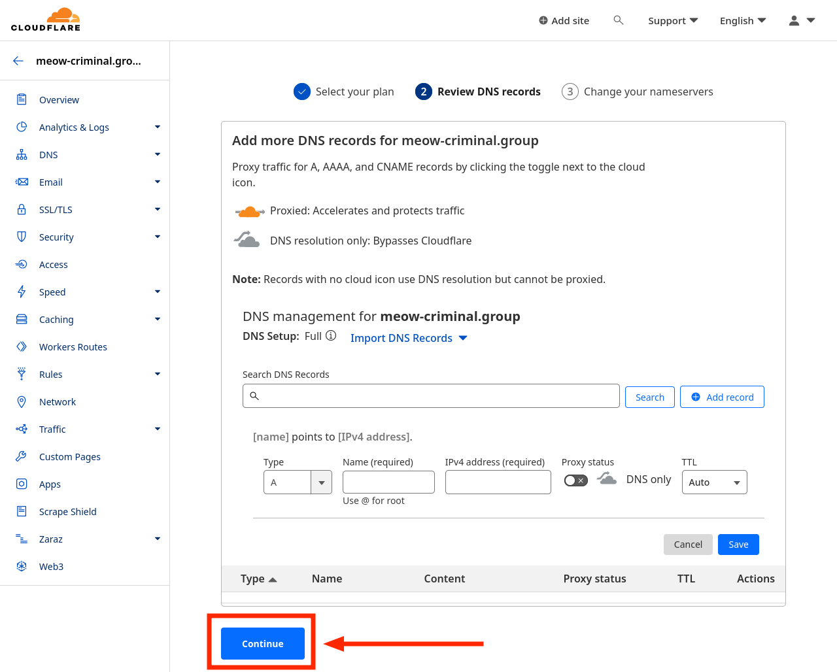
Task: Expand the Rules submenu arrow
Action: coord(158,374)
